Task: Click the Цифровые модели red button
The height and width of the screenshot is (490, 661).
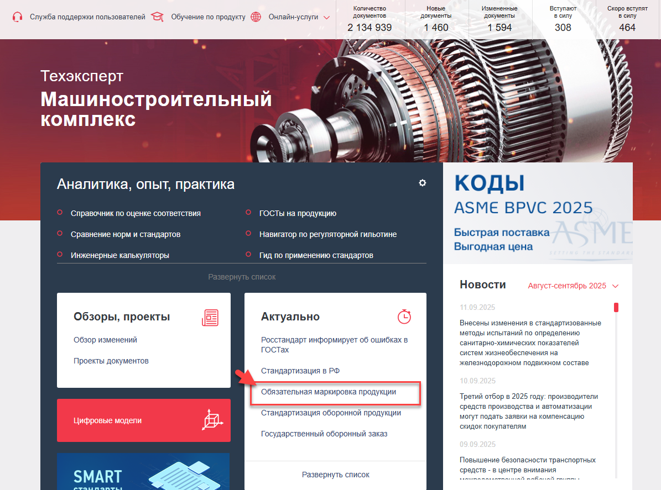Action: tap(144, 420)
